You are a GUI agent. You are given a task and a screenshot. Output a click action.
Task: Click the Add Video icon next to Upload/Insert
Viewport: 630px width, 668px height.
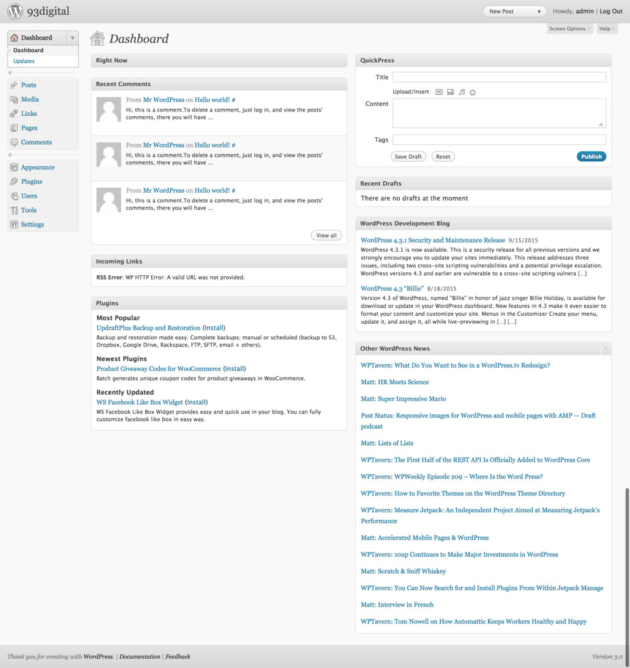[x=450, y=92]
